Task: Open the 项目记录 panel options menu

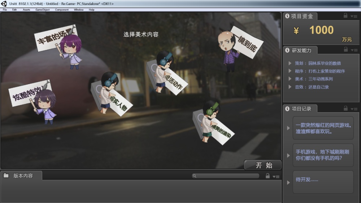Action: pos(354,109)
